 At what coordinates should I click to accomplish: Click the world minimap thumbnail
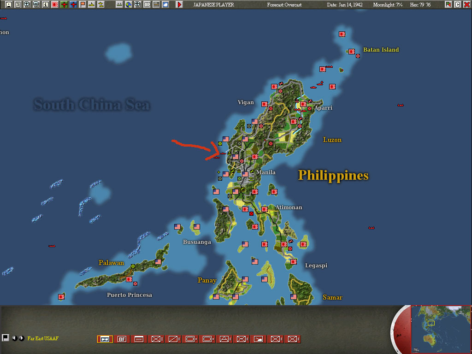(x=441, y=329)
